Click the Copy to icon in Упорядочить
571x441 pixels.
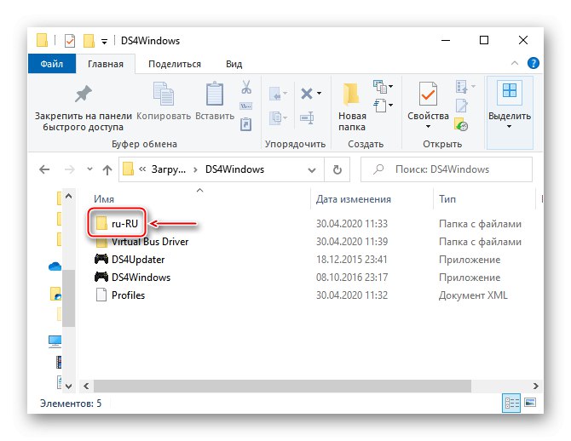click(275, 117)
